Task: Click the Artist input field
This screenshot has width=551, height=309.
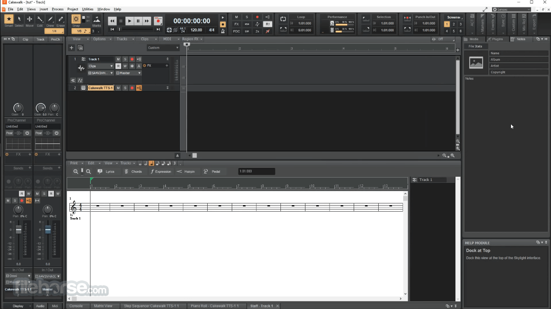Action: coord(519,66)
